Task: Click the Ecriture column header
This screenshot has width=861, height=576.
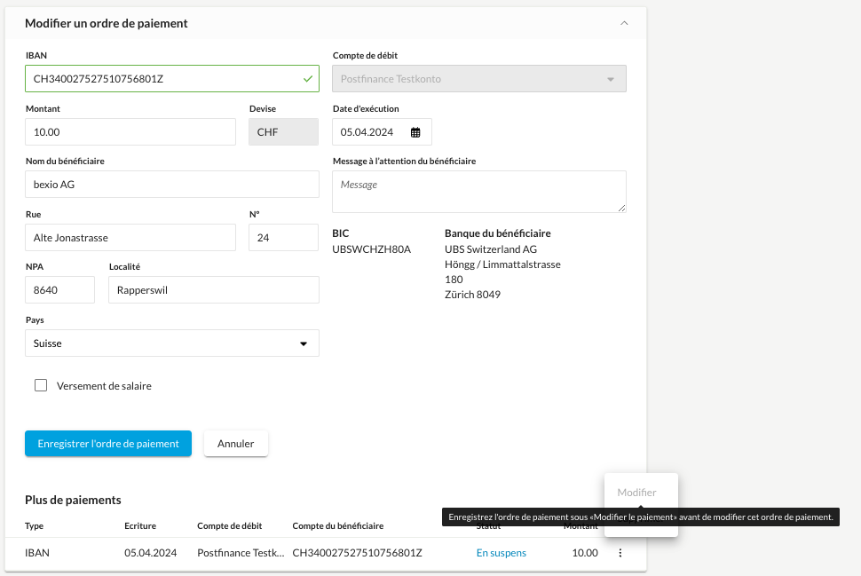Action: (x=140, y=526)
